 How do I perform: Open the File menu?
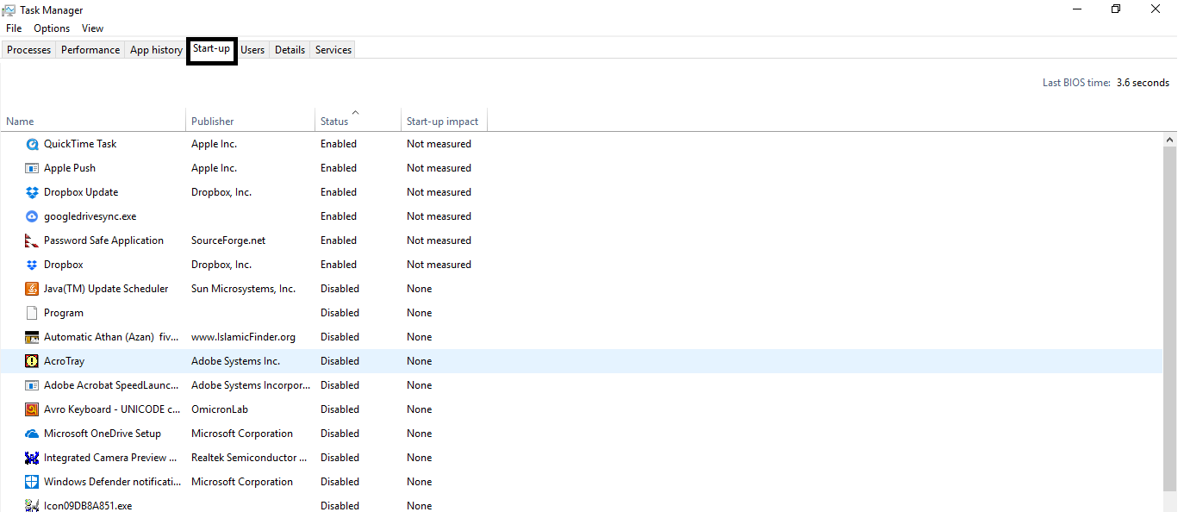coord(14,28)
